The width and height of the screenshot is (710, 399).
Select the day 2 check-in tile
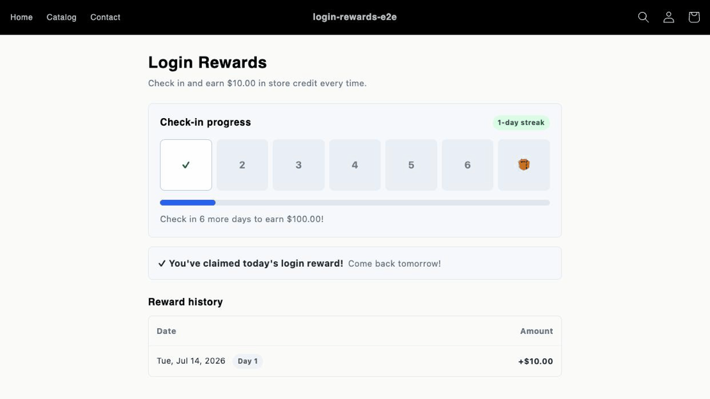[x=242, y=165]
